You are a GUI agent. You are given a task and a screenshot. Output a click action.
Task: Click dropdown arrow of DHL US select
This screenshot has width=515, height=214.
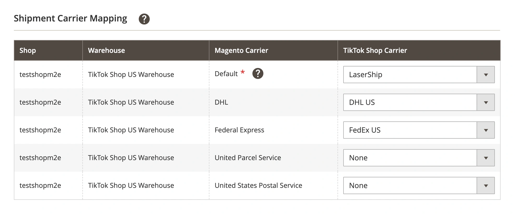(486, 103)
